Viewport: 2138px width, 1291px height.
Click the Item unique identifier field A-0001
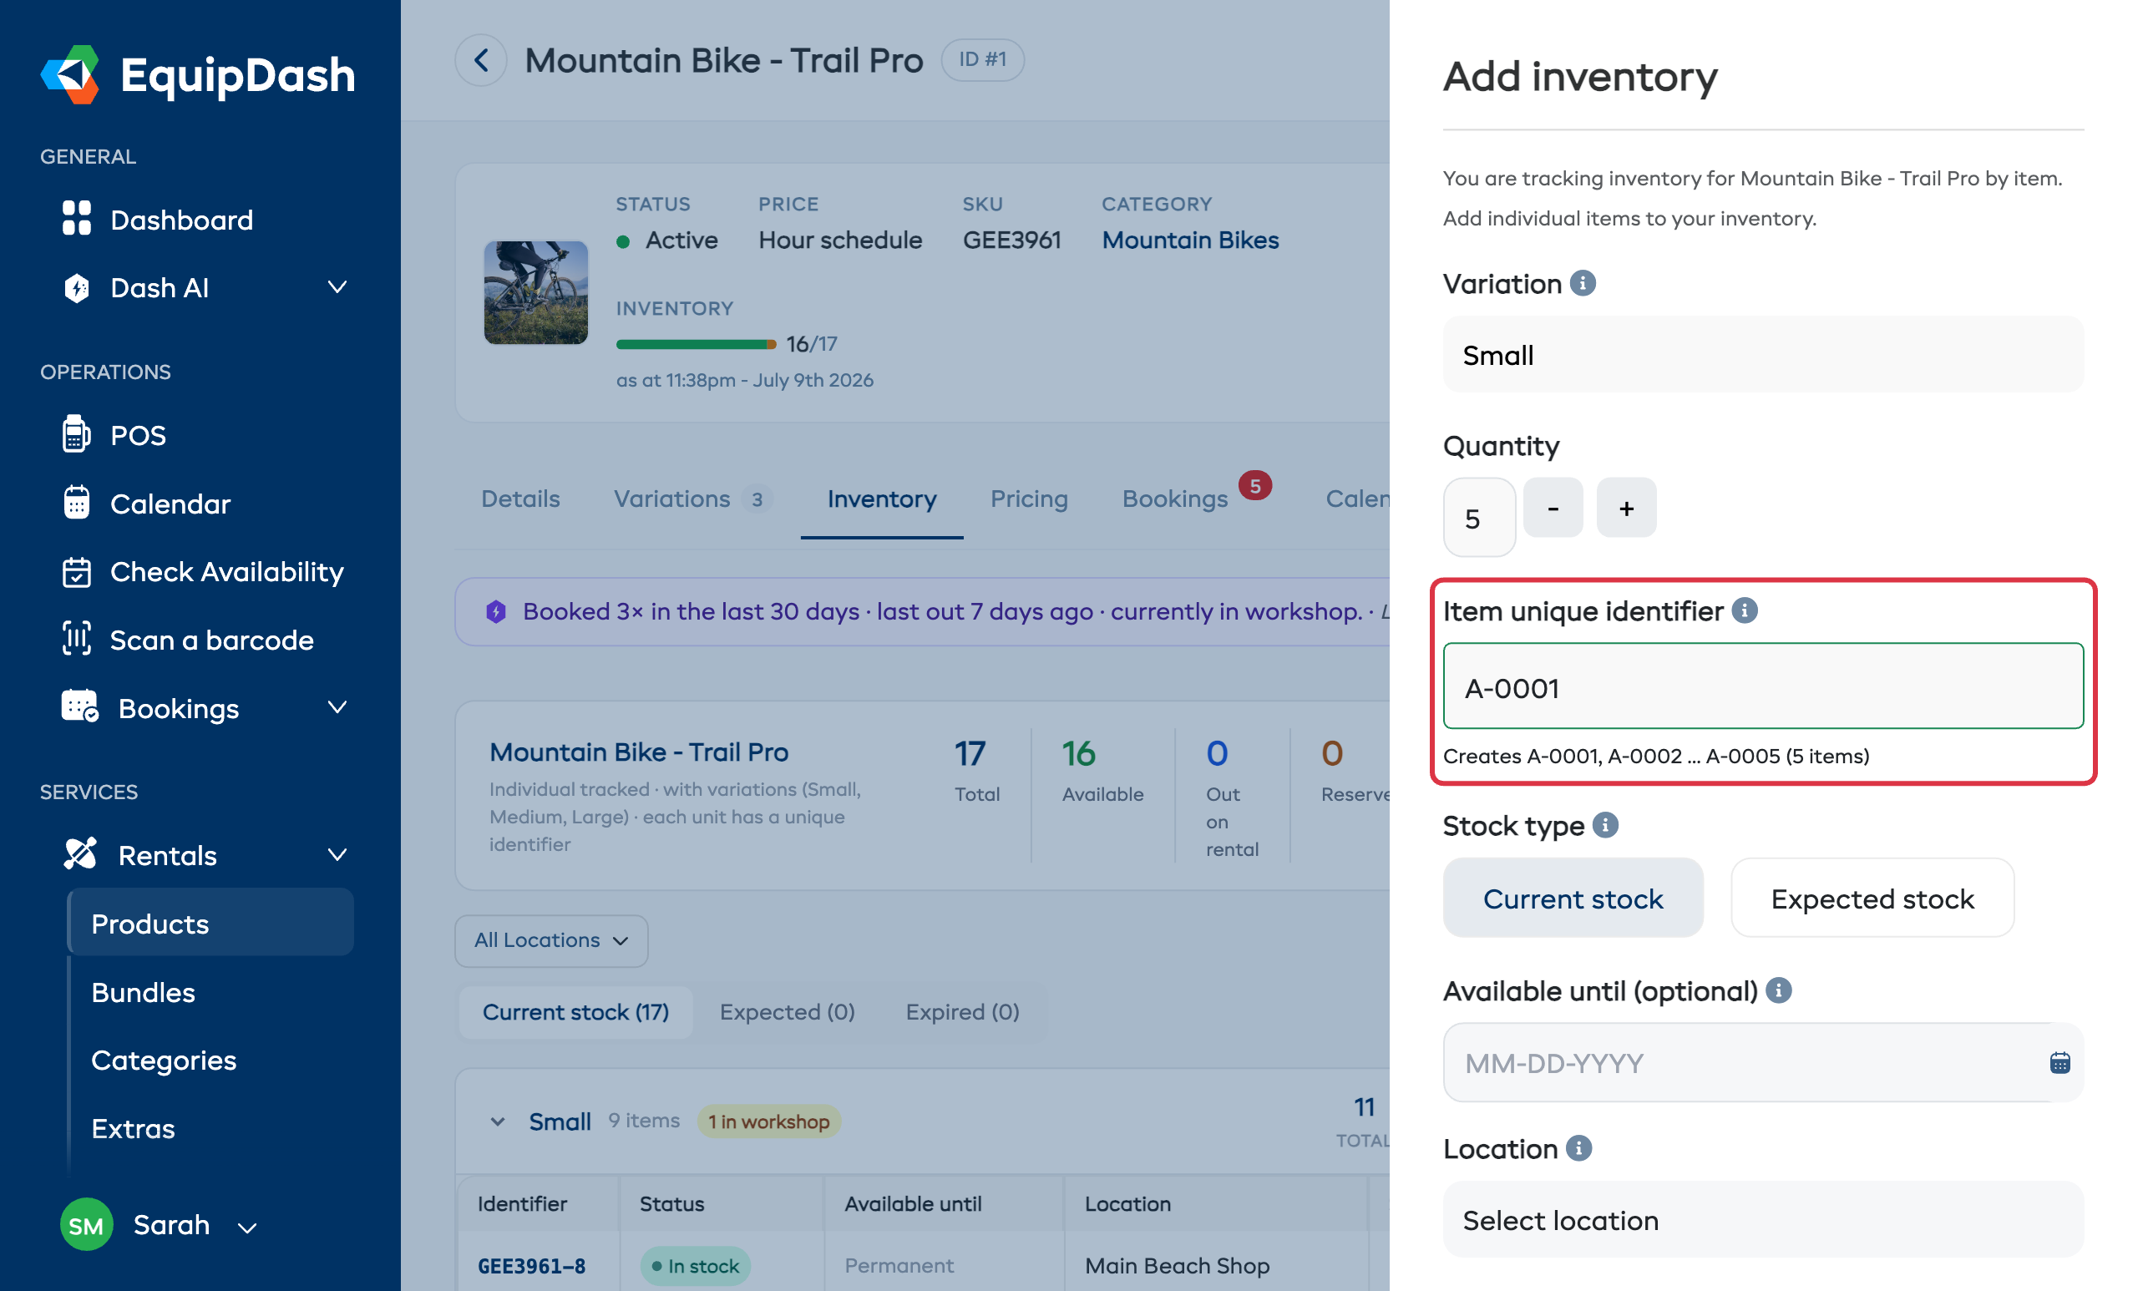point(1763,686)
